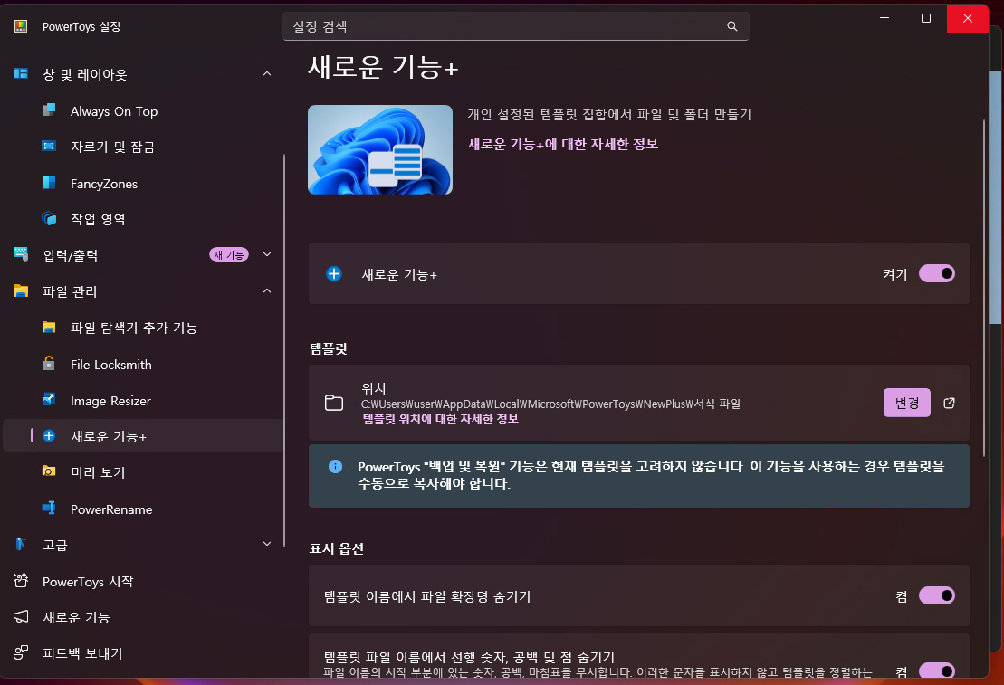Screen dimensions: 1004x685
Task: Go to File Locksmith page
Action: point(143,365)
